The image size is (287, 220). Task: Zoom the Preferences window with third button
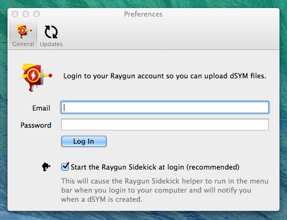pos(36,14)
